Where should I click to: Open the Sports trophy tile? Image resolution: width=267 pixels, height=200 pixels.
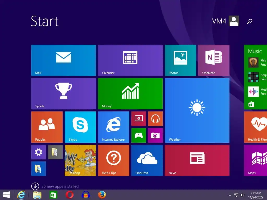(x=64, y=94)
